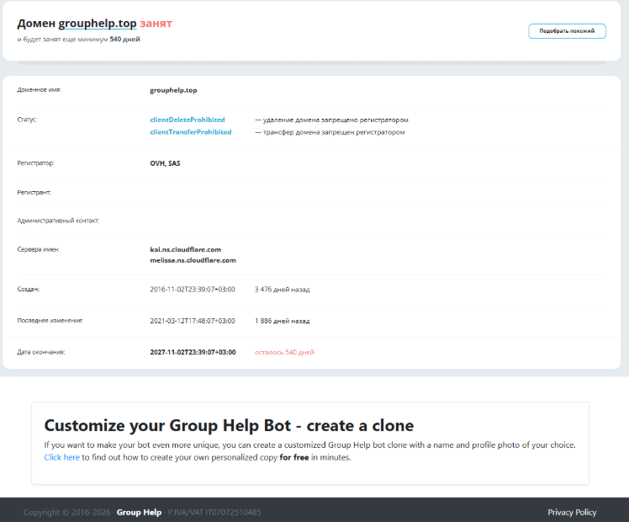The width and height of the screenshot is (629, 522).
Task: Click the 'Group Help' footer brand name
Action: 139,513
